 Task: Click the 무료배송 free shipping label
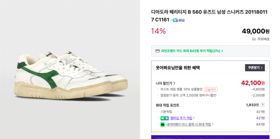tap(263, 39)
